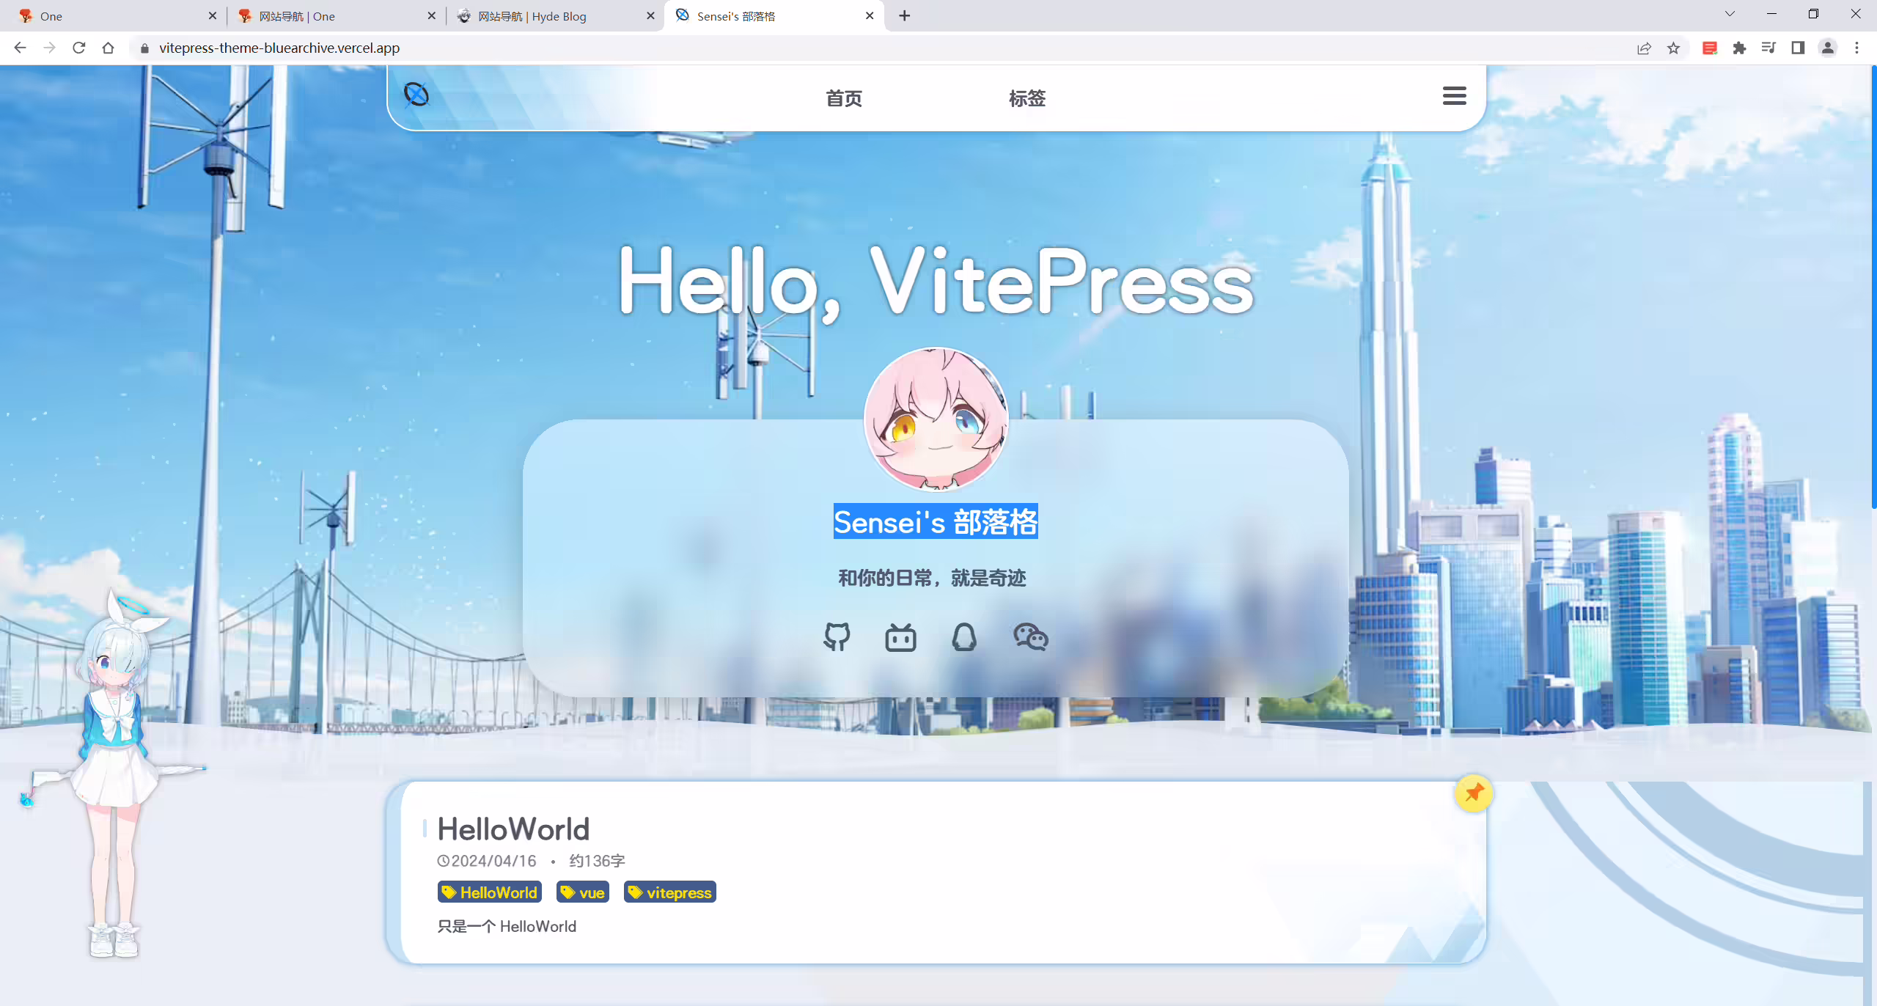The image size is (1877, 1006).
Task: Open the QQ penguin social icon
Action: [x=964, y=637]
